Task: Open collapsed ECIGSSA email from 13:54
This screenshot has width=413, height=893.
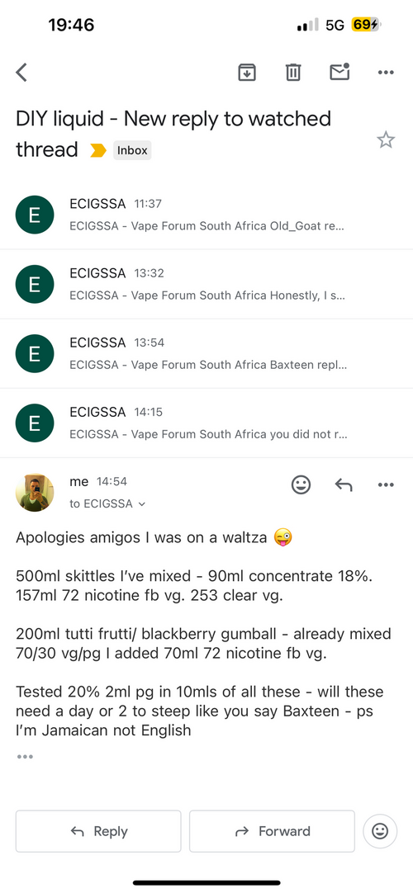Action: 206,353
